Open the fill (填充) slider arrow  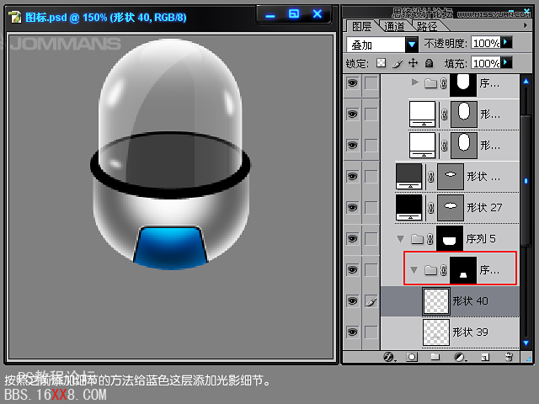[x=506, y=63]
